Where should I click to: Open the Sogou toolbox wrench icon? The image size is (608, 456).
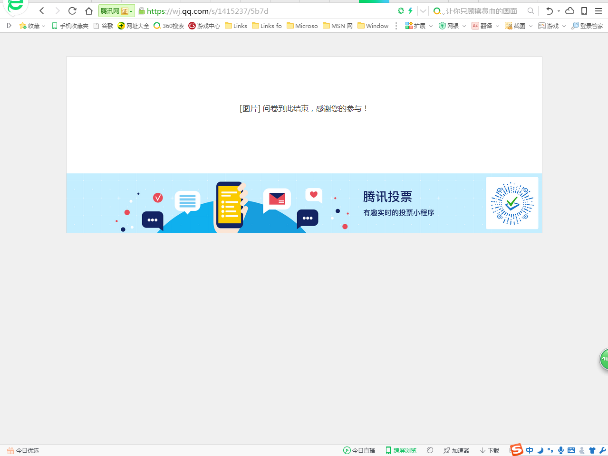pos(603,450)
